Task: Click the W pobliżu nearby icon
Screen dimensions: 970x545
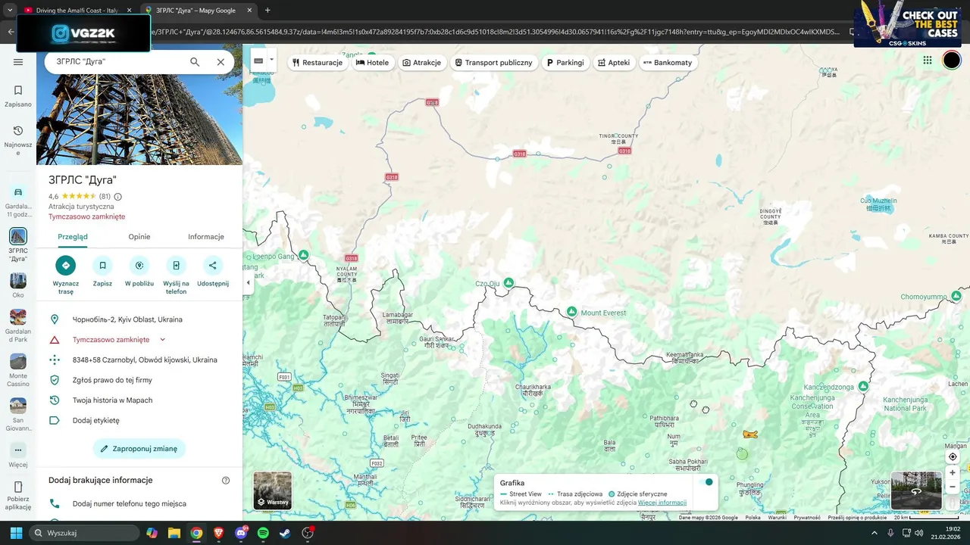Action: (x=139, y=265)
